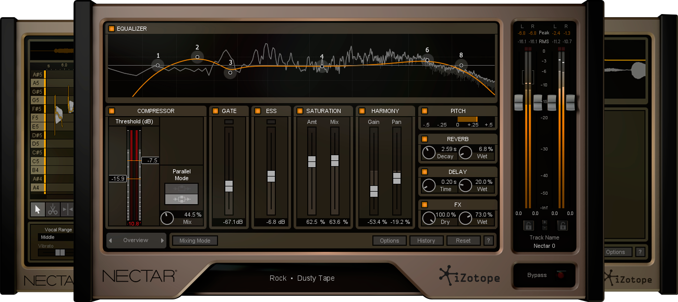The width and height of the screenshot is (678, 302).
Task: Click the output gain lock icon
Action: point(562,225)
